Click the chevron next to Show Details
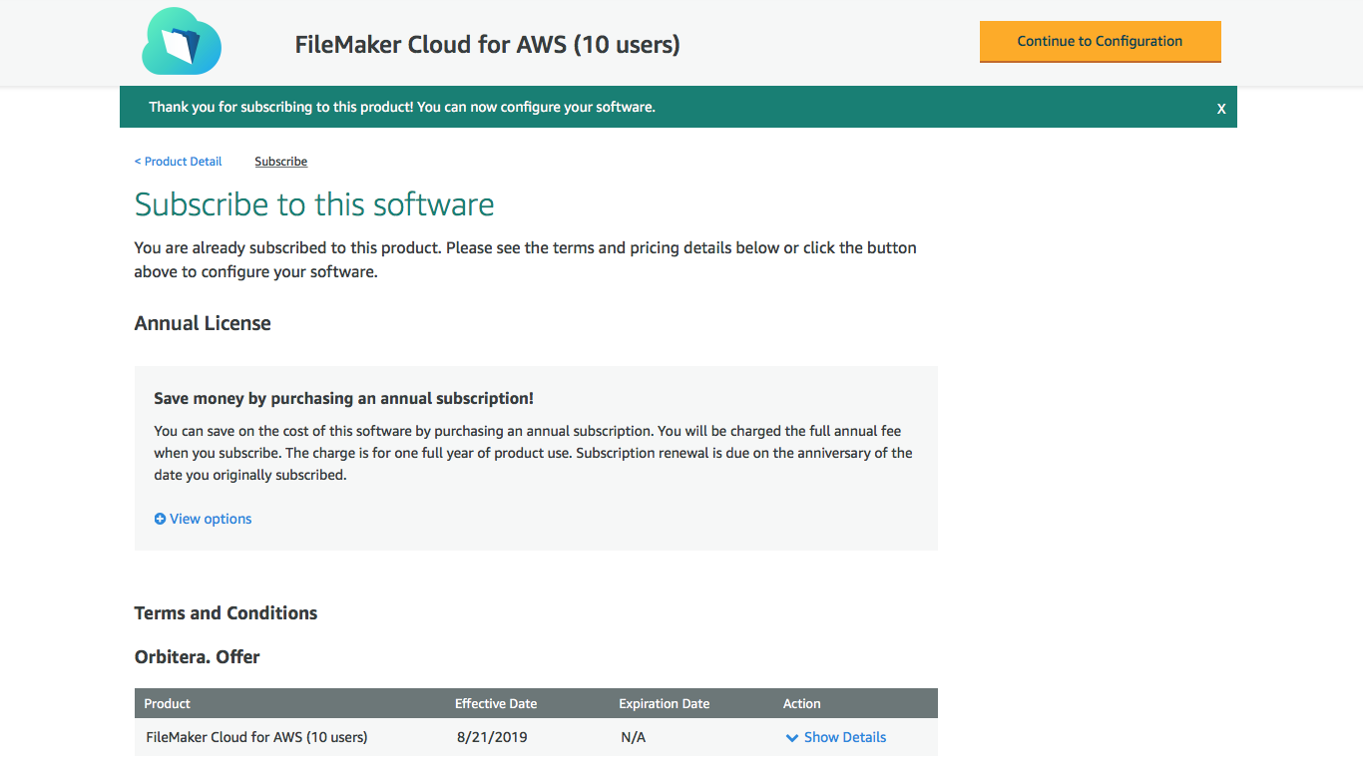Viewport: 1363px width, 772px height. [x=791, y=737]
